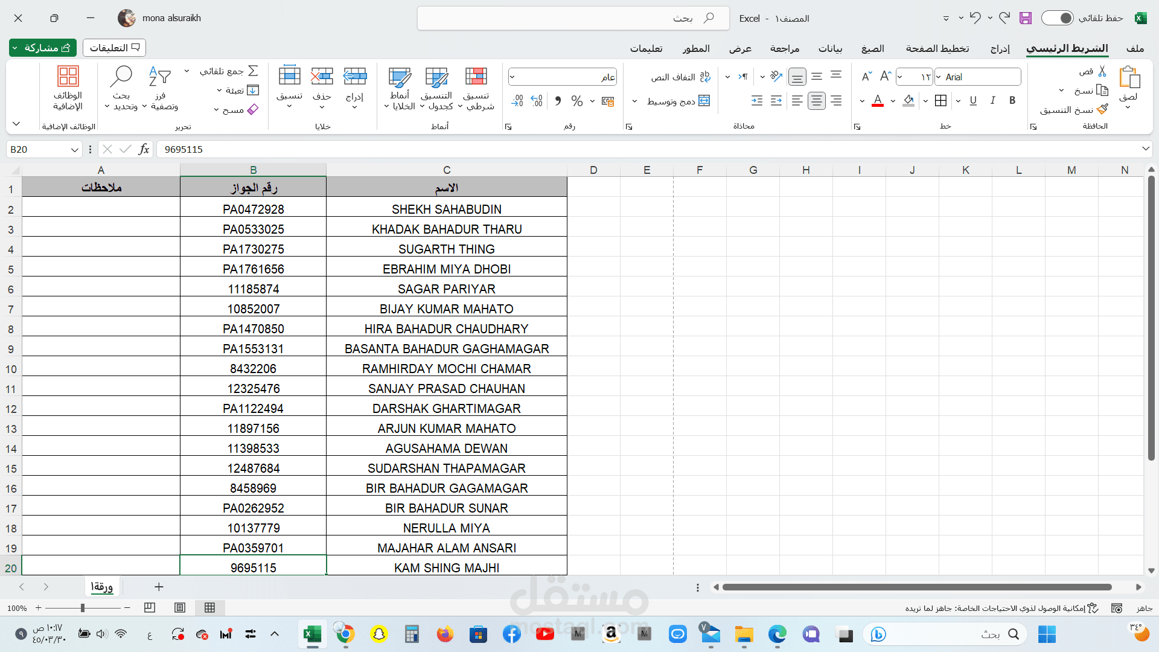Switch to the Review tab
1159x652 pixels.
click(x=785, y=48)
